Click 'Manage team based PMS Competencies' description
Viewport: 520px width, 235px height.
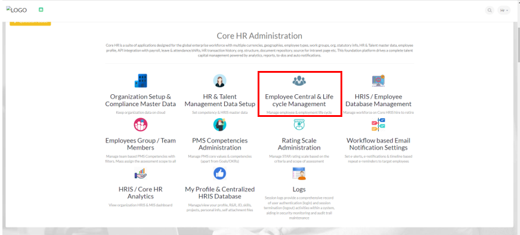point(141,159)
